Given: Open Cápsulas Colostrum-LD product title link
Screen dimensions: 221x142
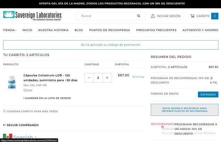Looking at the screenshot, I should 50,78.
